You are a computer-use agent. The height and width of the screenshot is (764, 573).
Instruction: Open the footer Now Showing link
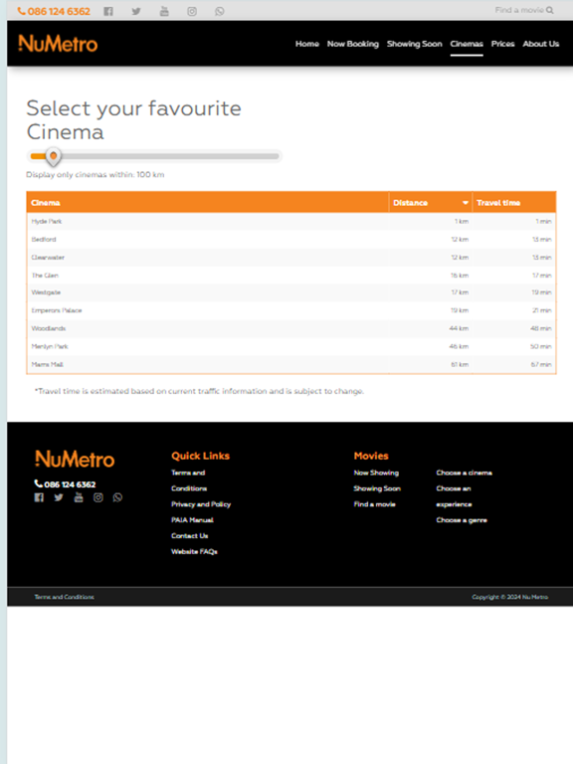click(376, 473)
